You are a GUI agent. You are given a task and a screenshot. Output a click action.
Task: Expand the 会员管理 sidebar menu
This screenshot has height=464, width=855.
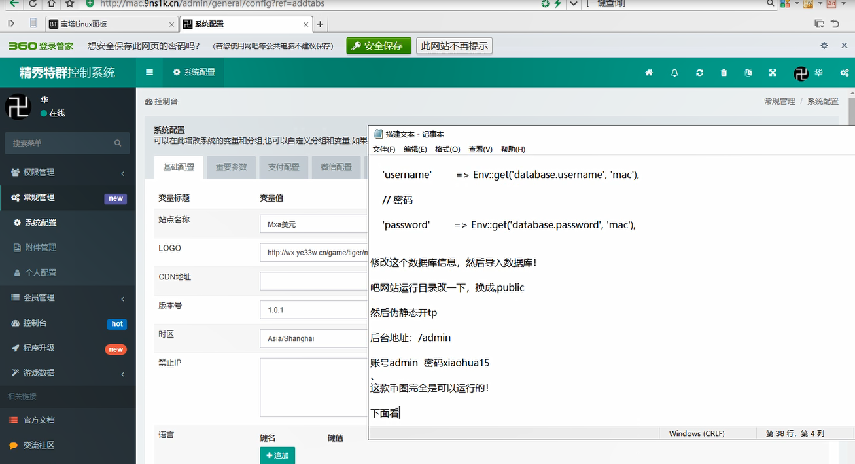tap(67, 298)
